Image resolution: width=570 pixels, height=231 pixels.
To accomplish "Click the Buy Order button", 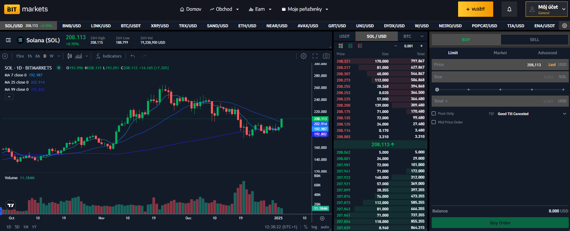I will (x=500, y=223).
